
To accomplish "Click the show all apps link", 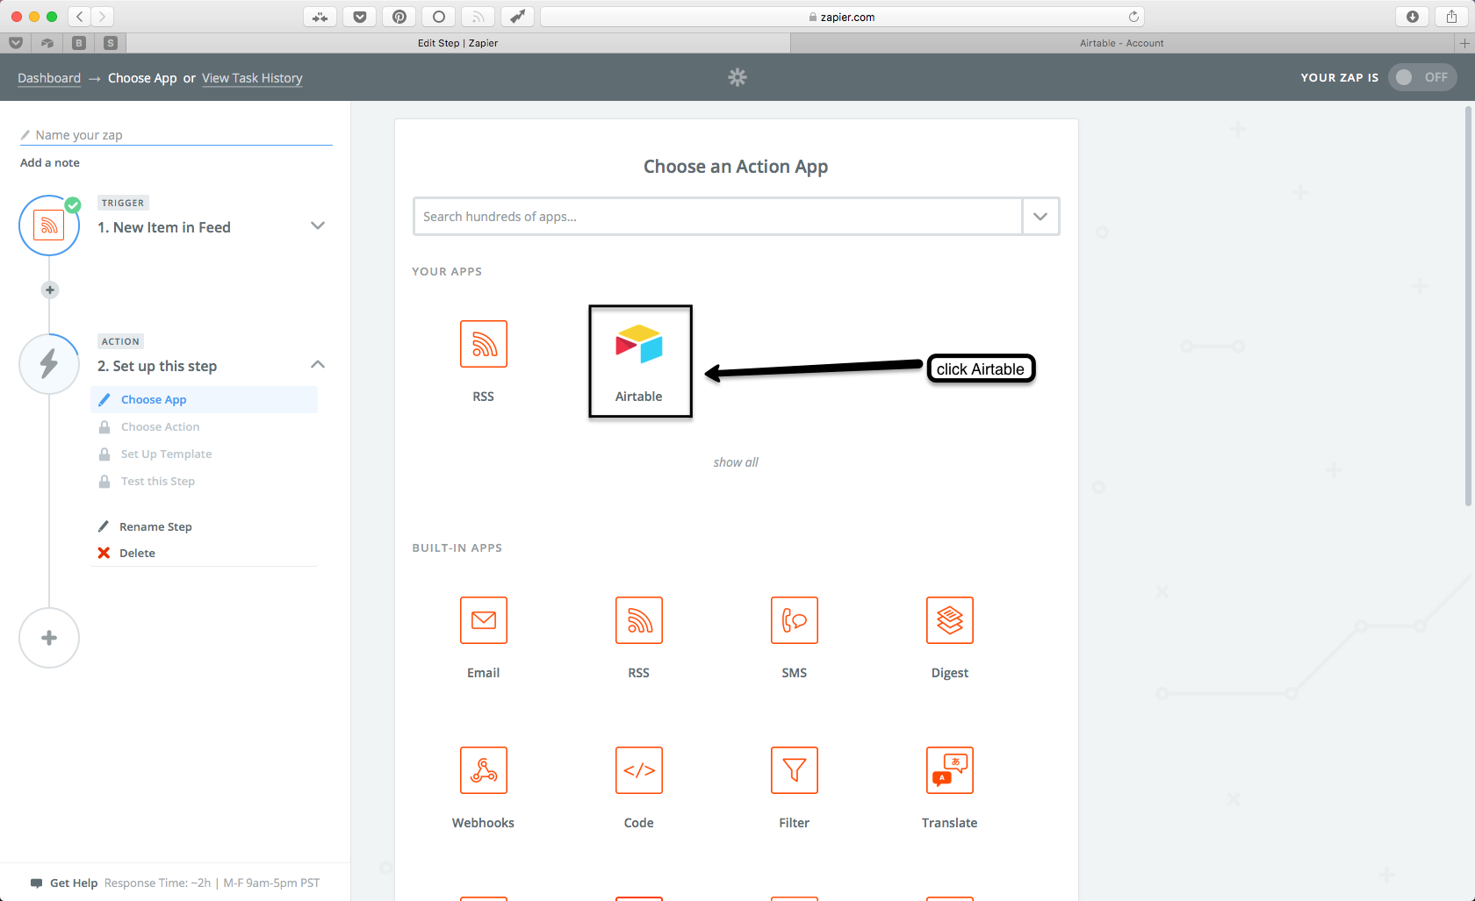I will [x=736, y=462].
